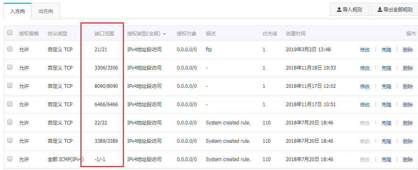Click the date 2018年11月18日 19:53
The image size is (418, 170).
(x=311, y=68)
